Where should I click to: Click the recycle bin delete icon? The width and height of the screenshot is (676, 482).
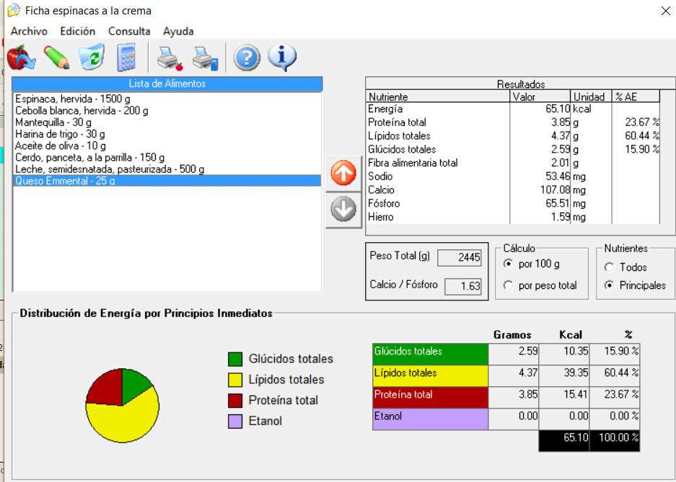click(92, 57)
